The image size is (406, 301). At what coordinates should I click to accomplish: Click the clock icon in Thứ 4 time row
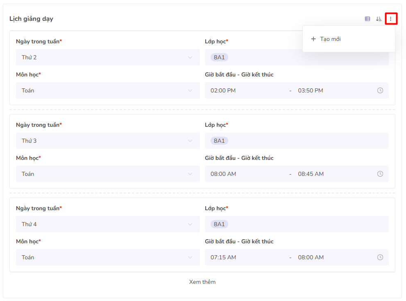[x=380, y=257]
